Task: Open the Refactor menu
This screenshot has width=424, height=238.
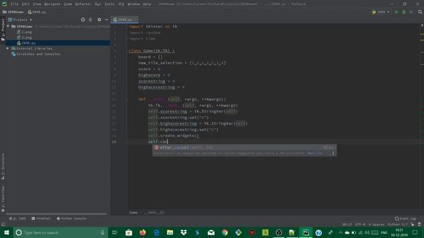Action: point(83,4)
